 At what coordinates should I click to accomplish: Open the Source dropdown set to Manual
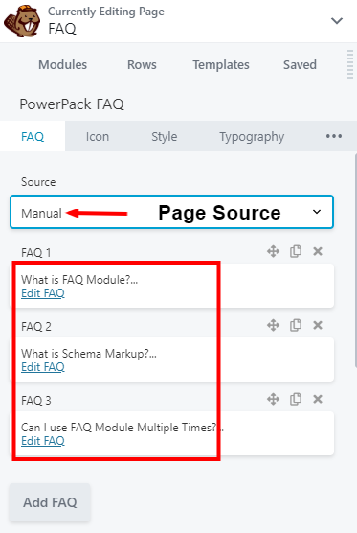[171, 212]
